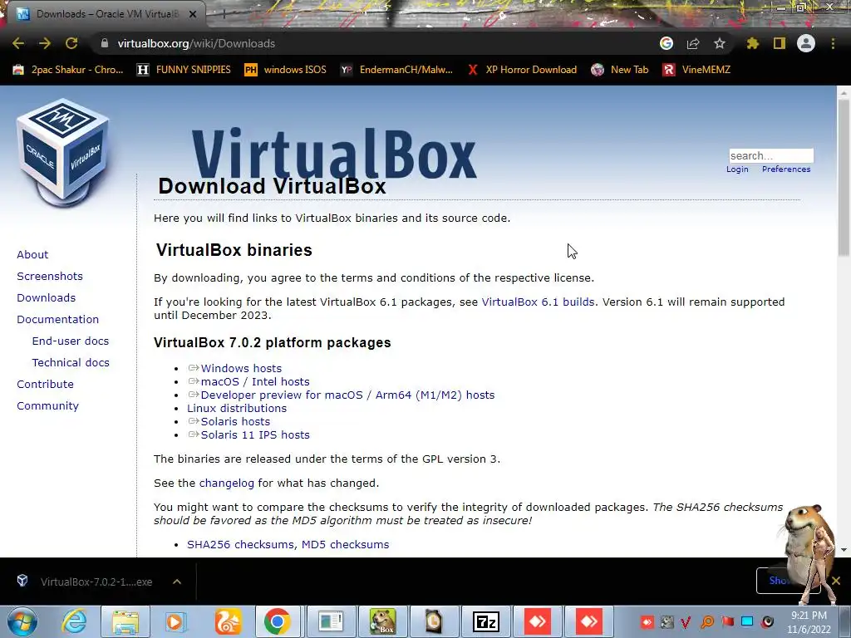851x638 pixels.
Task: Open the Preferences link
Action: pos(786,169)
